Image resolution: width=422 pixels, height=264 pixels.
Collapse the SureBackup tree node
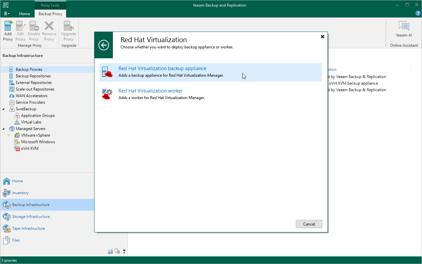[x=4, y=109]
